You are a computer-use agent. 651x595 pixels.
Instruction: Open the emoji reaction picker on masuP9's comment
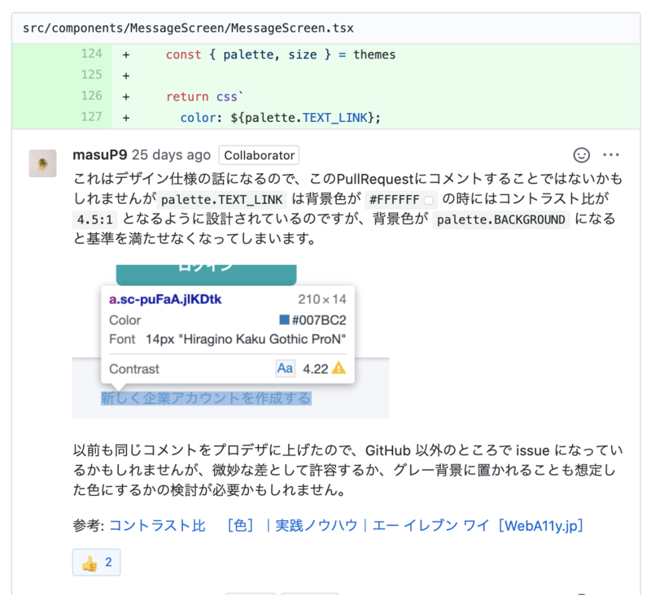(x=581, y=154)
